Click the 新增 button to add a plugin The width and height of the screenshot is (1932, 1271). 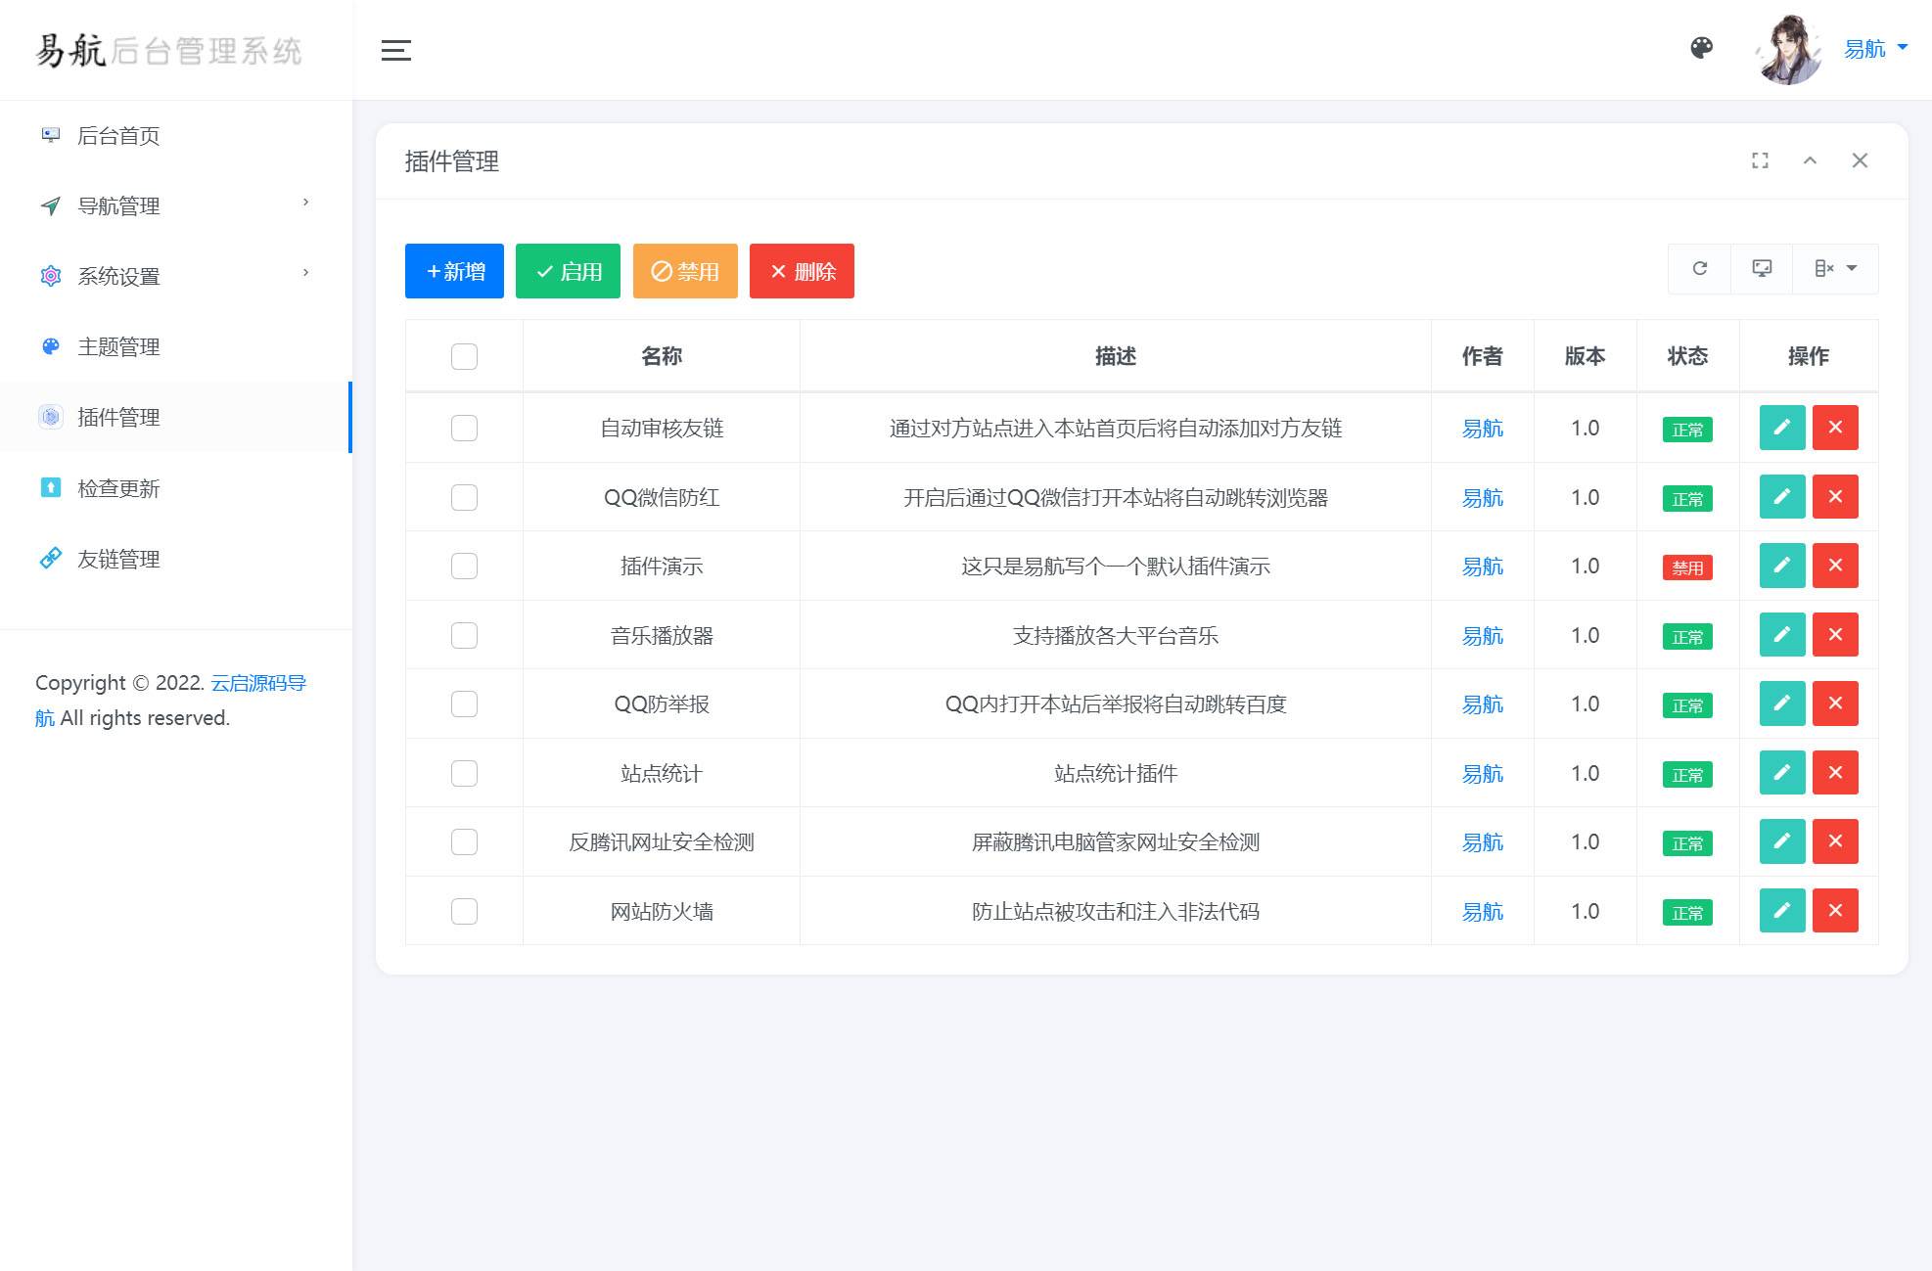tap(453, 271)
